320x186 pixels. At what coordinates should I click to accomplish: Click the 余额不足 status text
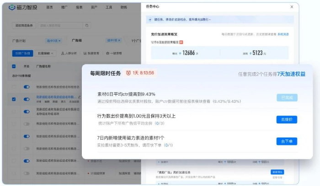(96, 161)
